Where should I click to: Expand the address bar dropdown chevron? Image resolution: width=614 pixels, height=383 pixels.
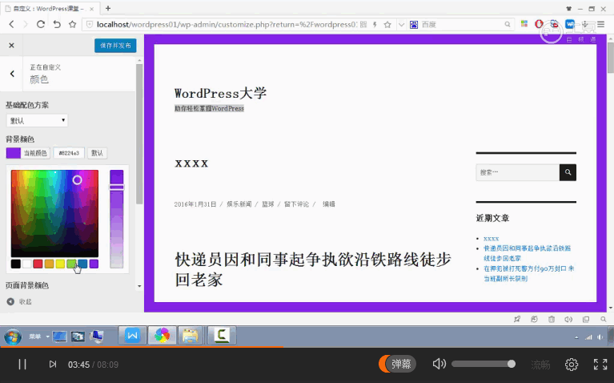pos(401,24)
